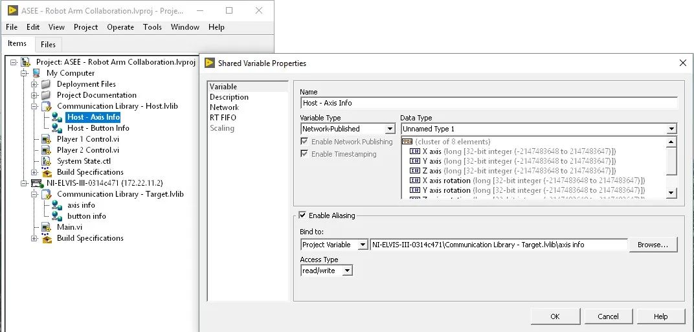Collapse the My Computer node
Screen dimensions: 694x332
tap(24, 73)
